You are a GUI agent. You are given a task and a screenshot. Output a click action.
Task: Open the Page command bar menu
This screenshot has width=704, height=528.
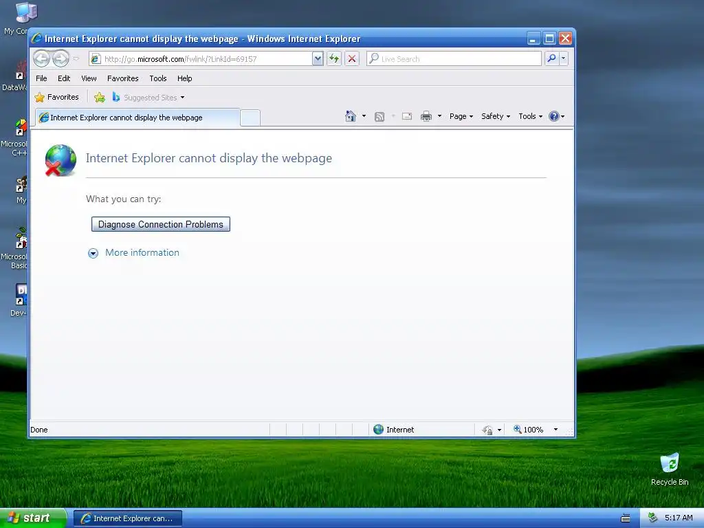pos(461,116)
